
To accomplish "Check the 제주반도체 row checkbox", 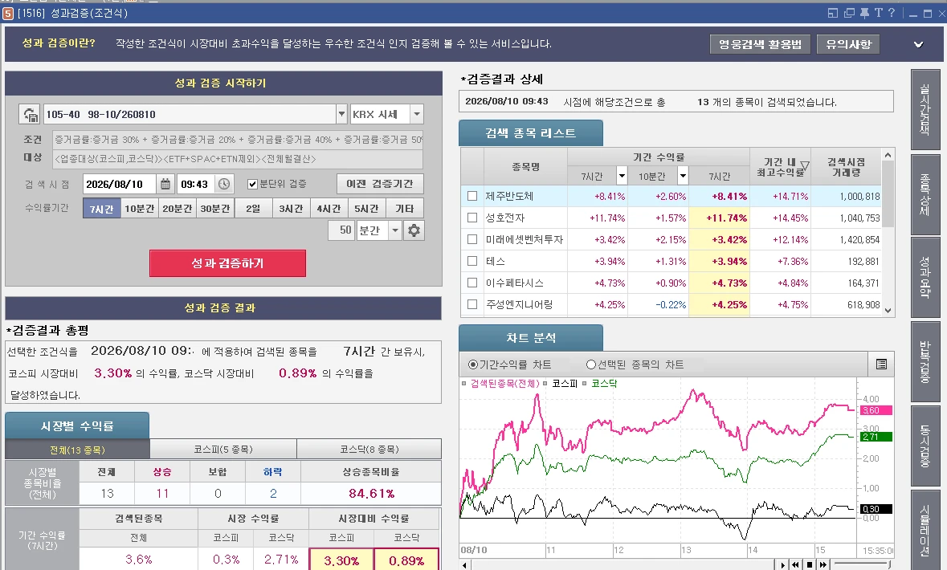I will click(472, 196).
